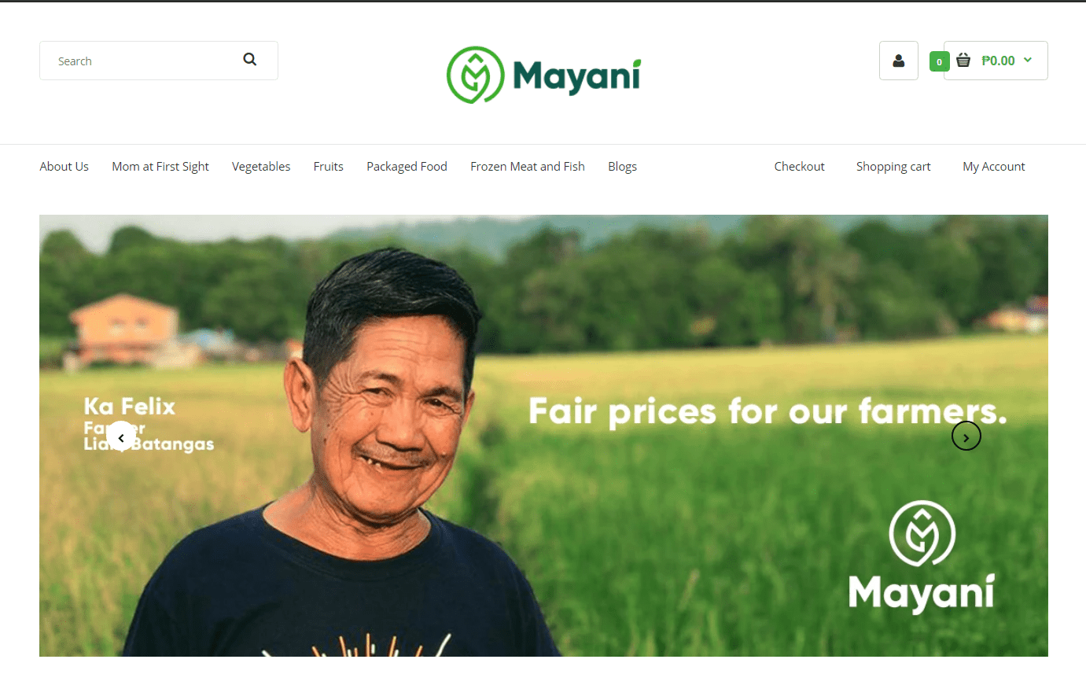
Task: Click the search magnifier icon
Action: point(250,60)
